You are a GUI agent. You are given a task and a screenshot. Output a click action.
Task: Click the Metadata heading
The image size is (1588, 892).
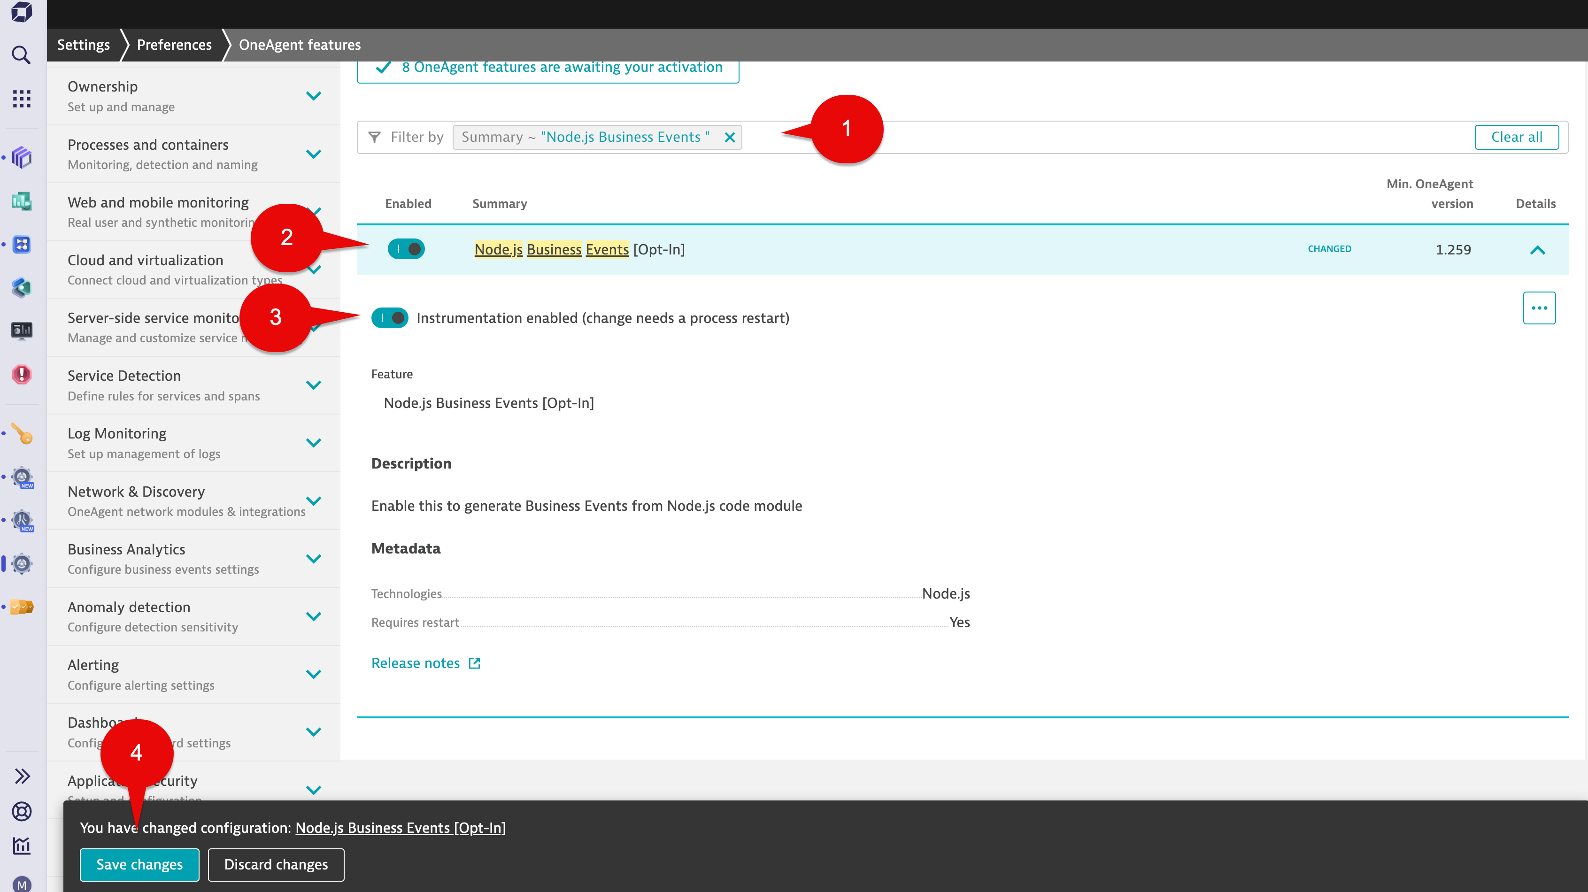(x=406, y=549)
